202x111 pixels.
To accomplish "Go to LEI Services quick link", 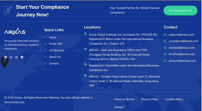I will point(56,50).
